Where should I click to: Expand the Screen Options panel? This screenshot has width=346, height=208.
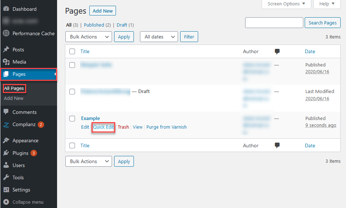[286, 4]
